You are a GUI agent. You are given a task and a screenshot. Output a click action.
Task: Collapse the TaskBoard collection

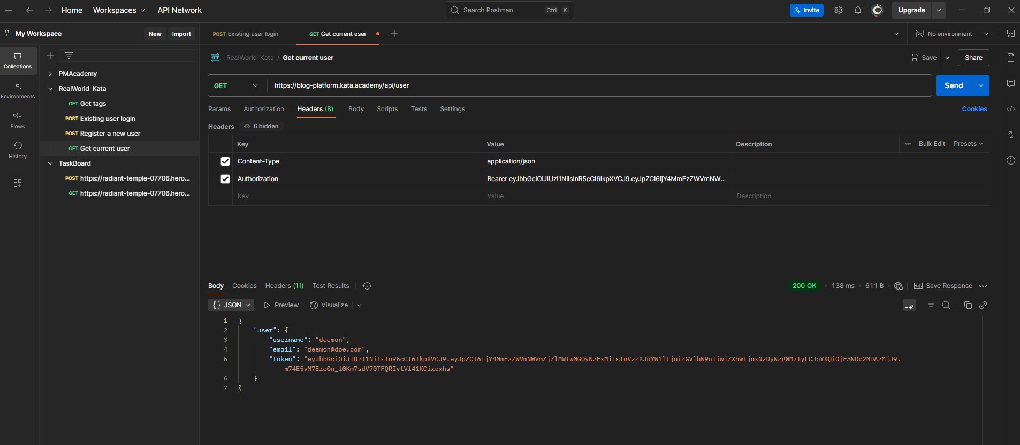pyautogui.click(x=50, y=163)
